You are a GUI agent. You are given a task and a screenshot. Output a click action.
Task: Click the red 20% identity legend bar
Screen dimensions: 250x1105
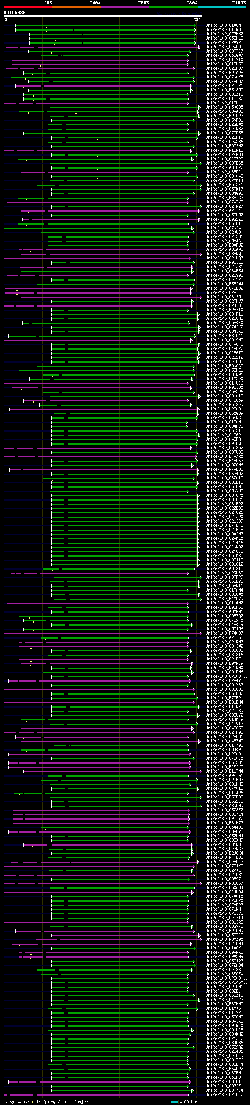click(x=28, y=7)
